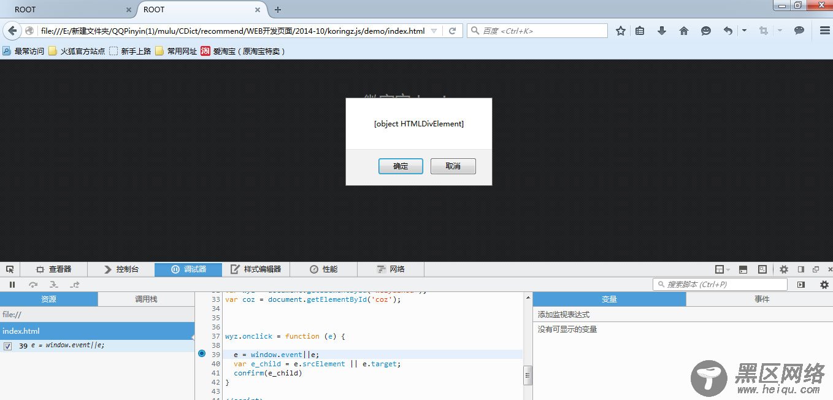Click the address bar URL field
This screenshot has height=400, width=833.
point(232,31)
